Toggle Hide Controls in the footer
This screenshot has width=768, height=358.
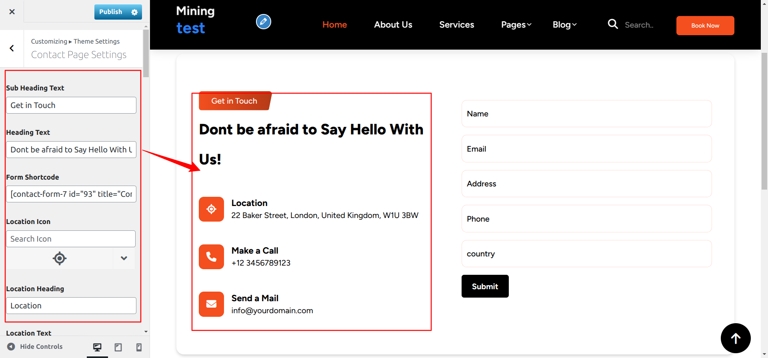click(x=35, y=346)
